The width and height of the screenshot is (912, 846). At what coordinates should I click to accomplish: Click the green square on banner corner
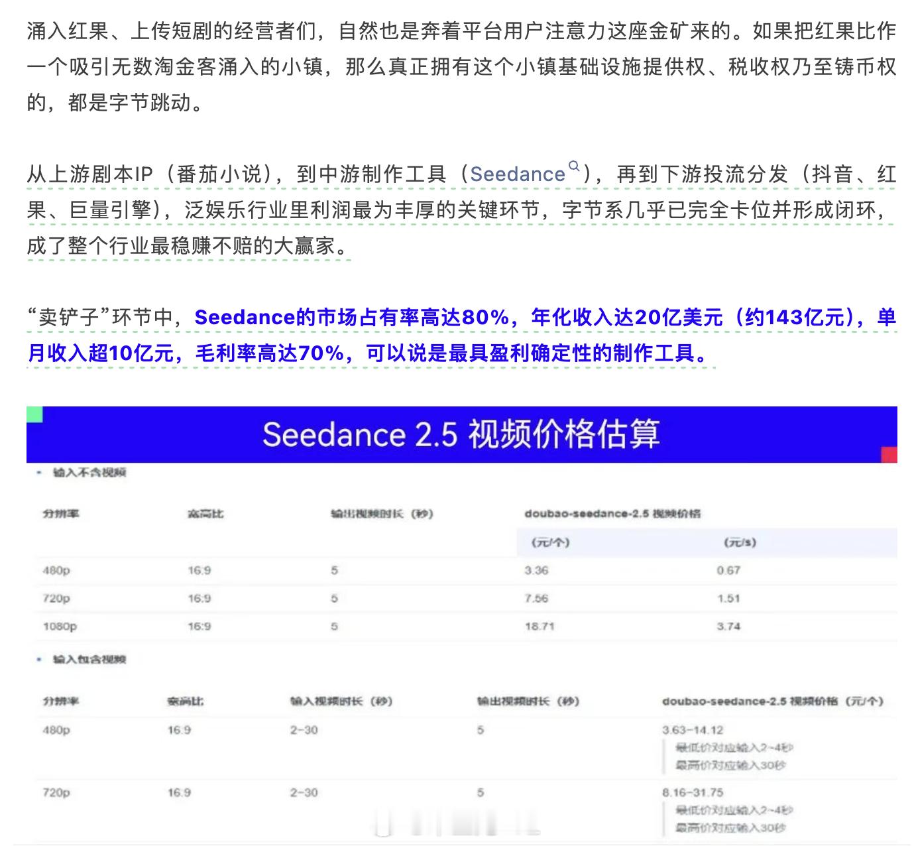pyautogui.click(x=34, y=414)
